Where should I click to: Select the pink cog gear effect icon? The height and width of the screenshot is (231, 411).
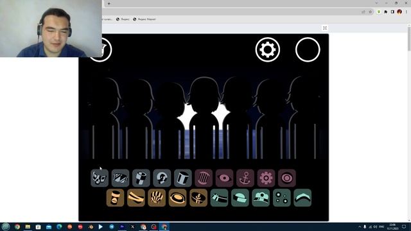click(266, 178)
